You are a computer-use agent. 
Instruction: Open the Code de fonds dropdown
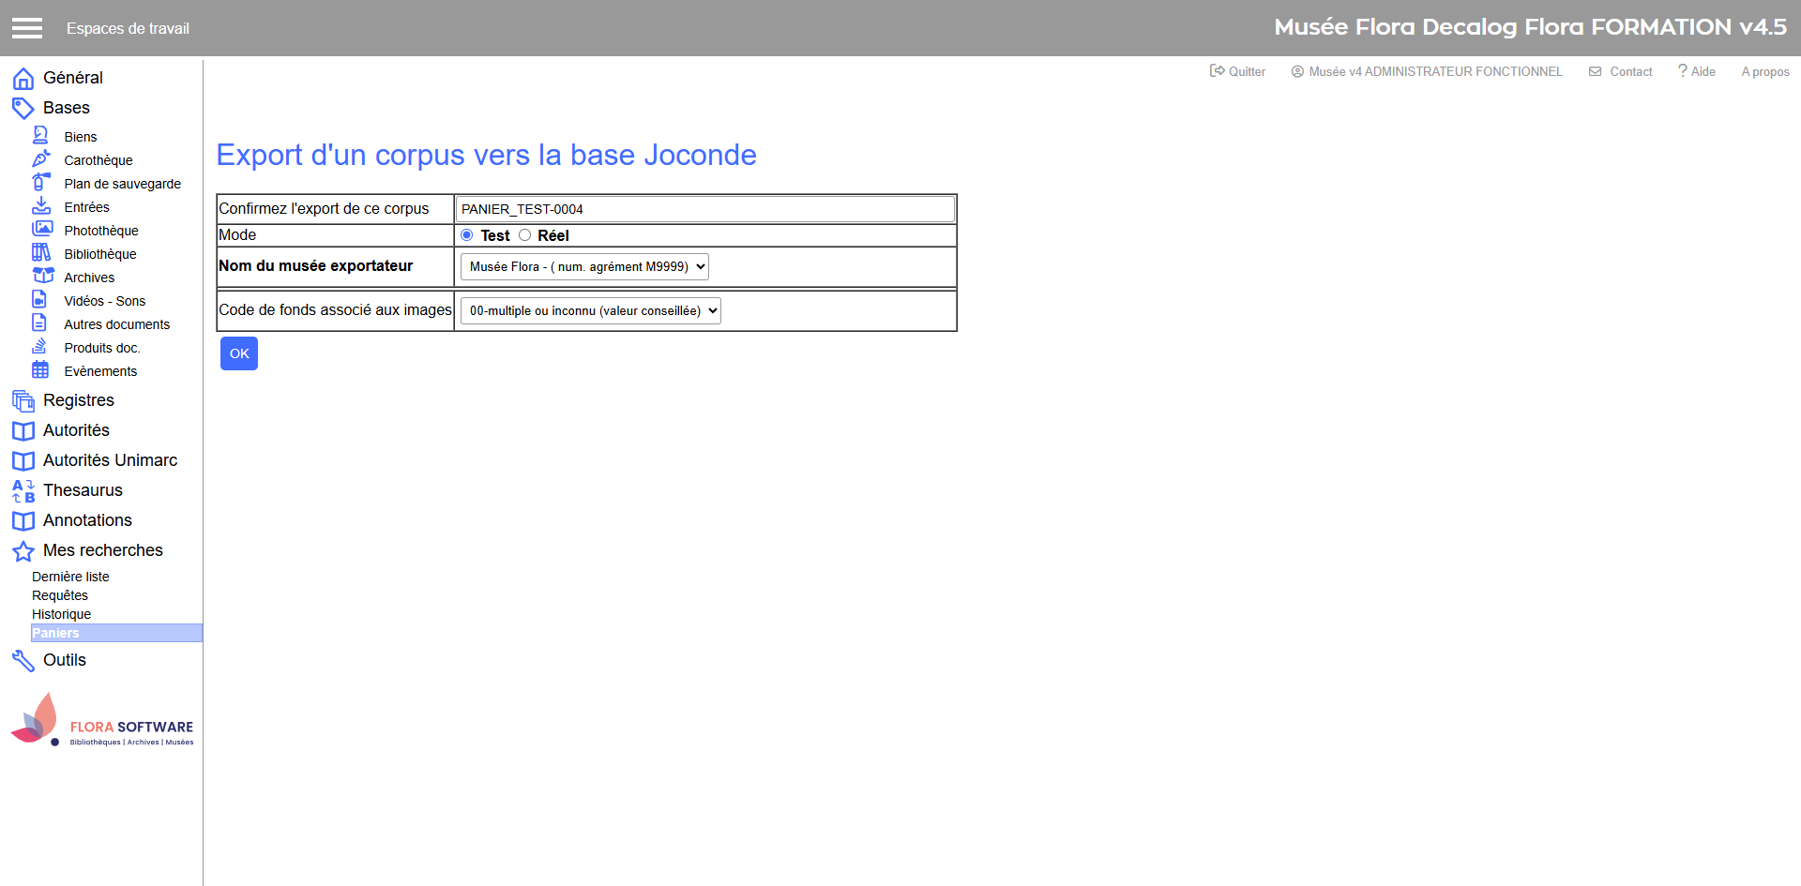tap(590, 311)
